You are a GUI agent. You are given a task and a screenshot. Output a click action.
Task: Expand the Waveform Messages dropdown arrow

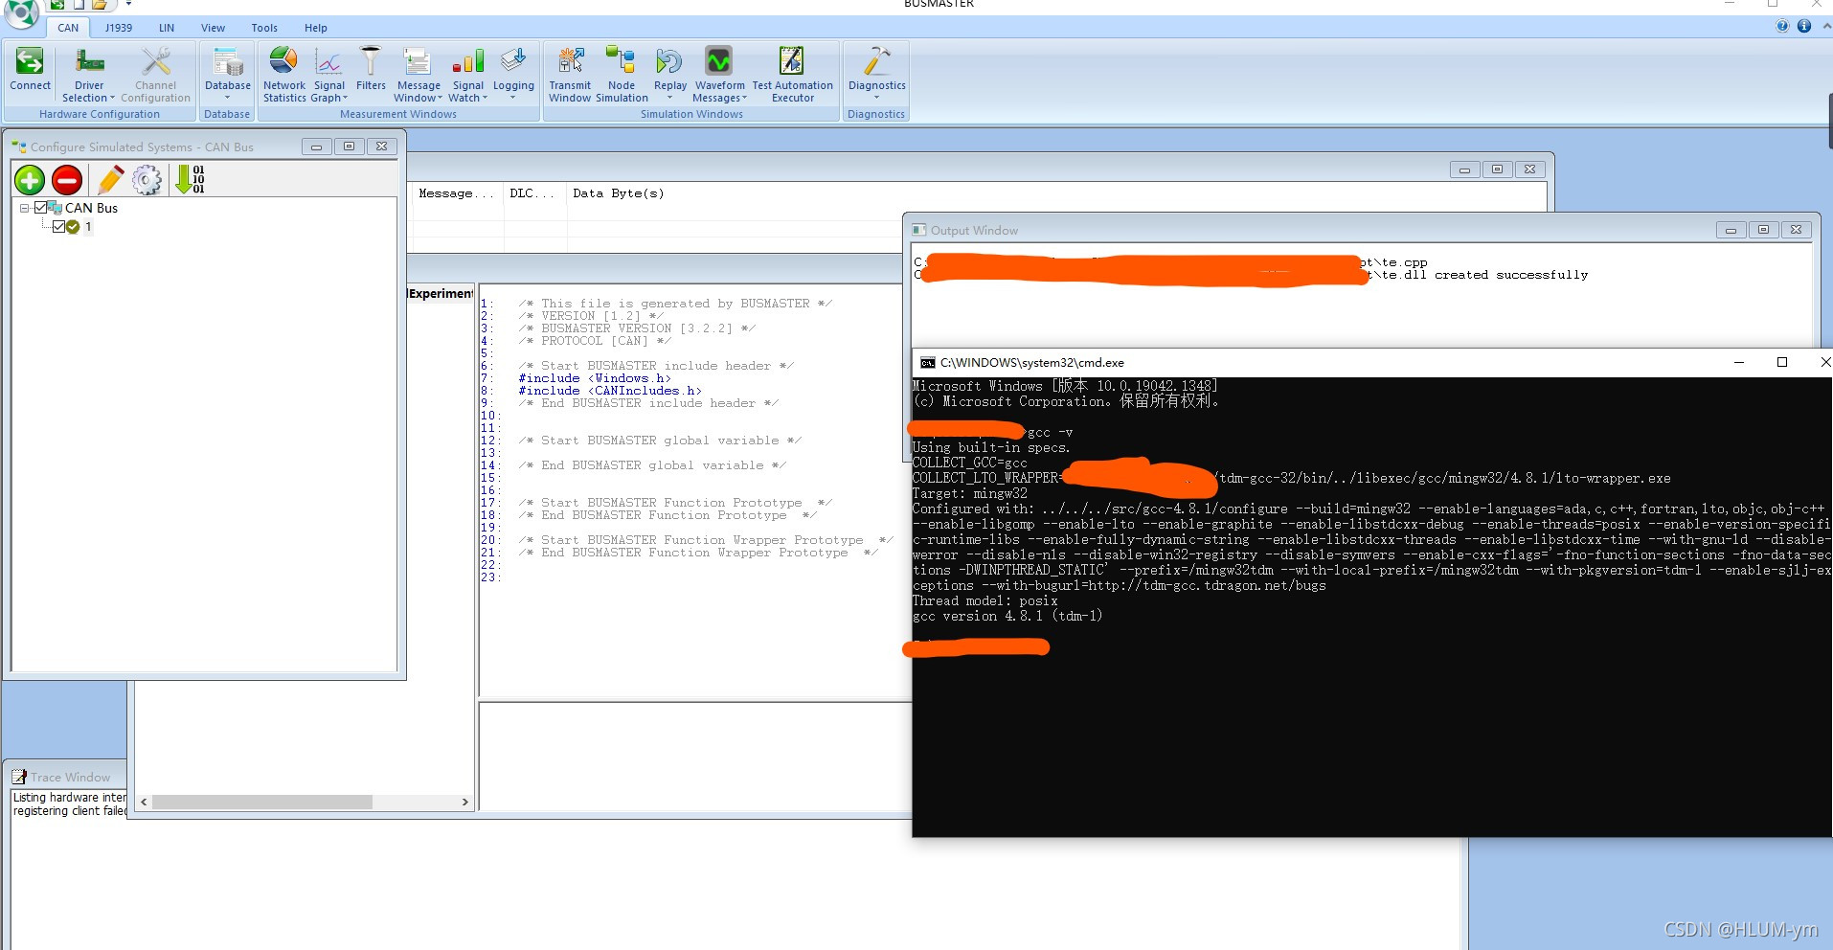744,98
